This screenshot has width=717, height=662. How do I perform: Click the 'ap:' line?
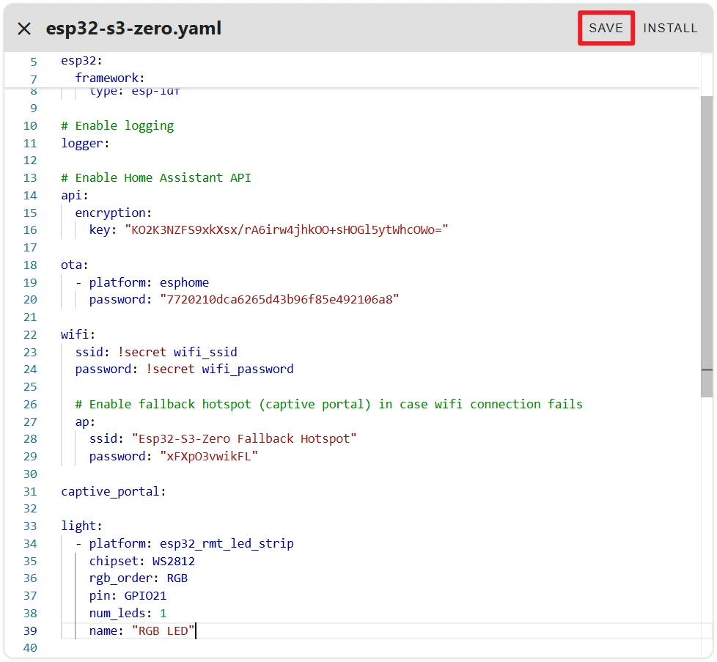click(85, 422)
